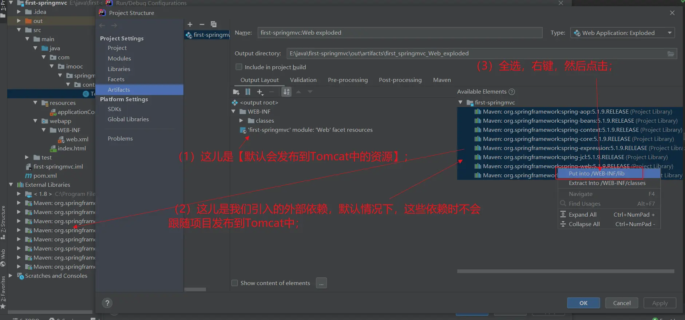The height and width of the screenshot is (320, 685).
Task: Open the Maven tab
Action: 442,80
